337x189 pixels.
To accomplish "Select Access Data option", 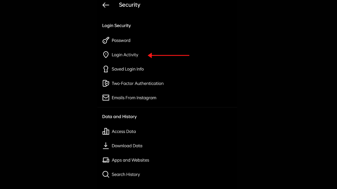I will [x=124, y=132].
